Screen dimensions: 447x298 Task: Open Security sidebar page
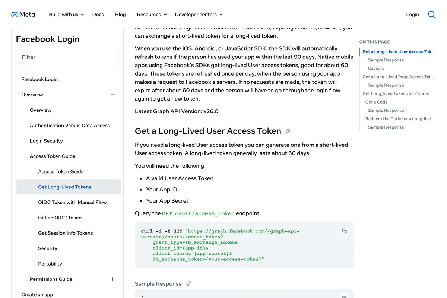coord(48,248)
